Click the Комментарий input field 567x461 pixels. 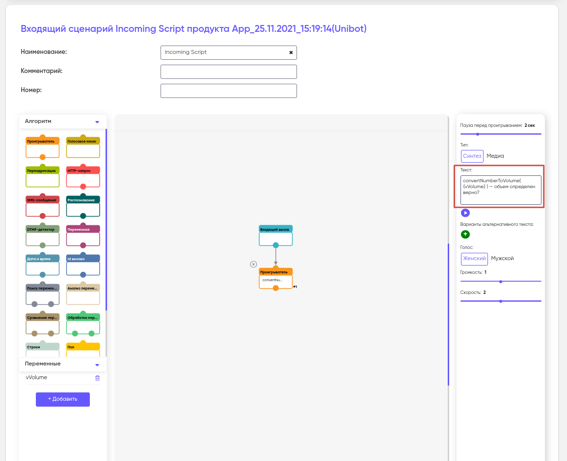(x=228, y=72)
